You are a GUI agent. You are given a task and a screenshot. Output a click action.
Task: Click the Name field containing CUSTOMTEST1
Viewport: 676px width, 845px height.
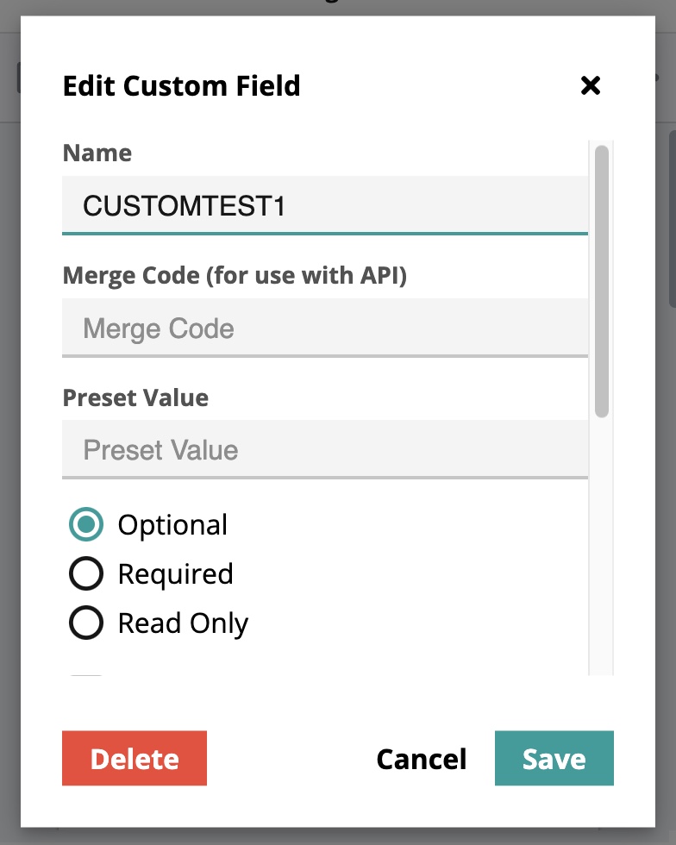324,204
